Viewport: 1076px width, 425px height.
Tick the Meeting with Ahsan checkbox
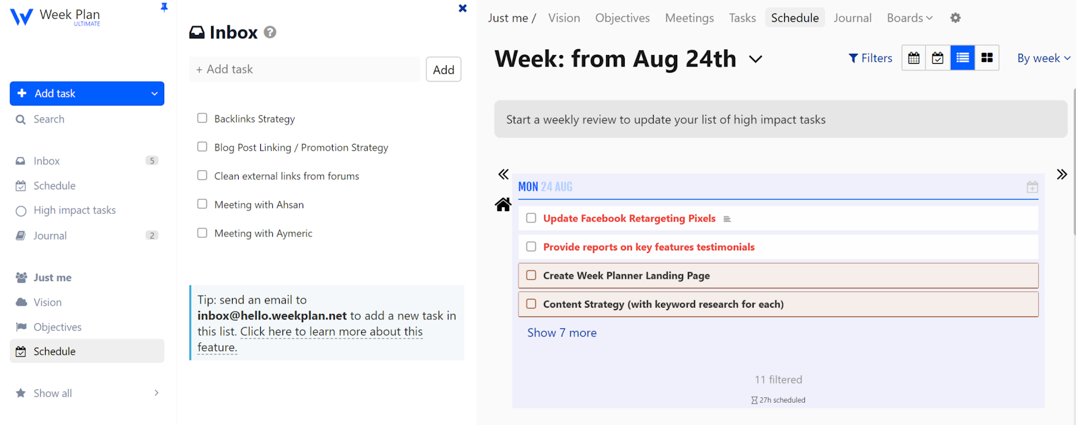tap(202, 204)
